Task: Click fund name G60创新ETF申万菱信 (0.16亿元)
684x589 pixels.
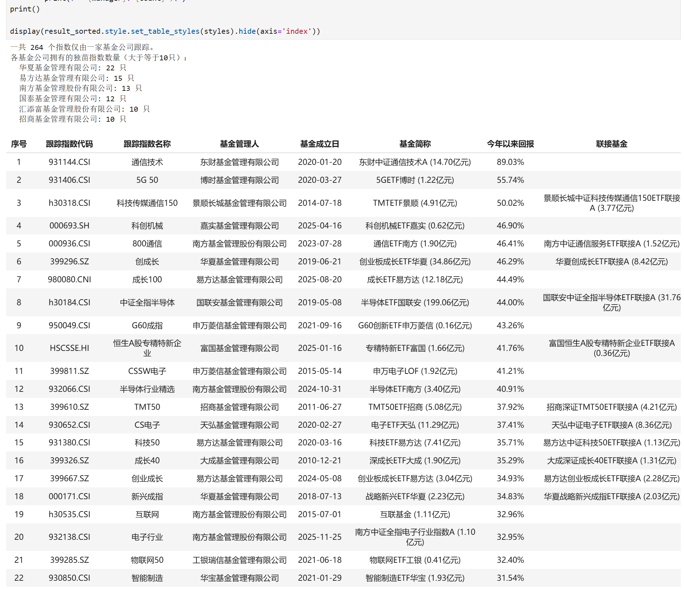Action: coord(415,325)
